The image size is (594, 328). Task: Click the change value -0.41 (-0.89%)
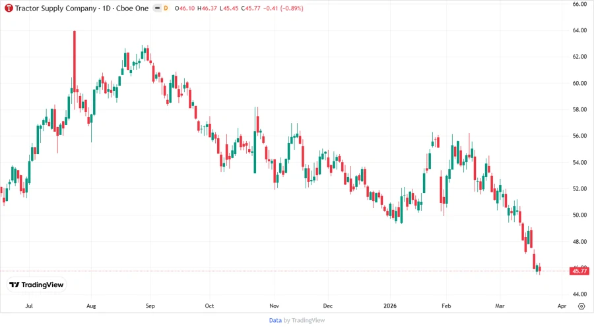pos(283,9)
